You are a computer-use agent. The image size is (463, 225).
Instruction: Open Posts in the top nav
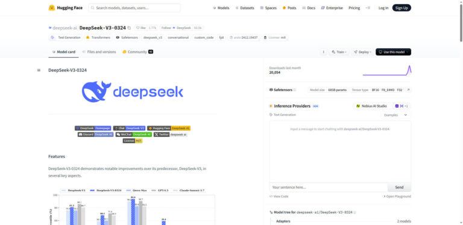coord(289,8)
